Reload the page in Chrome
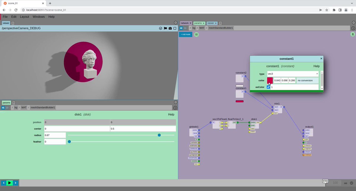356x191 pixels. click(x=17, y=10)
